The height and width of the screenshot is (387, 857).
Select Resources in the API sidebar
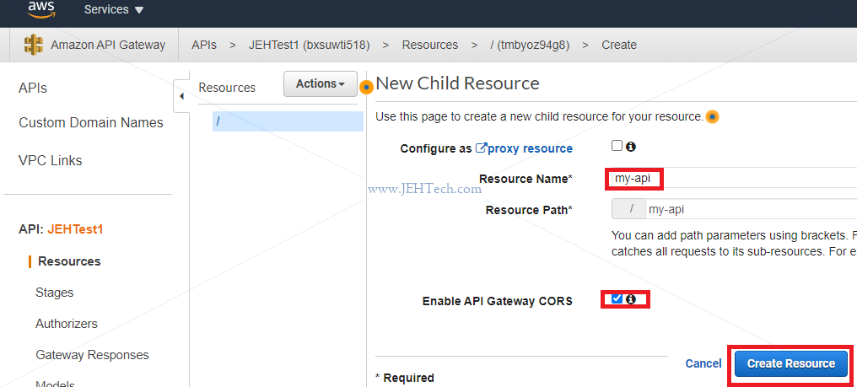click(x=69, y=261)
